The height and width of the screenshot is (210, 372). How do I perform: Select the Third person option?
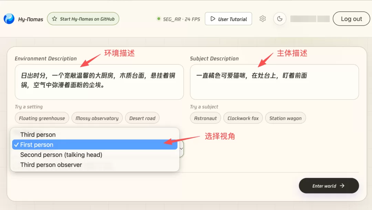pos(95,134)
